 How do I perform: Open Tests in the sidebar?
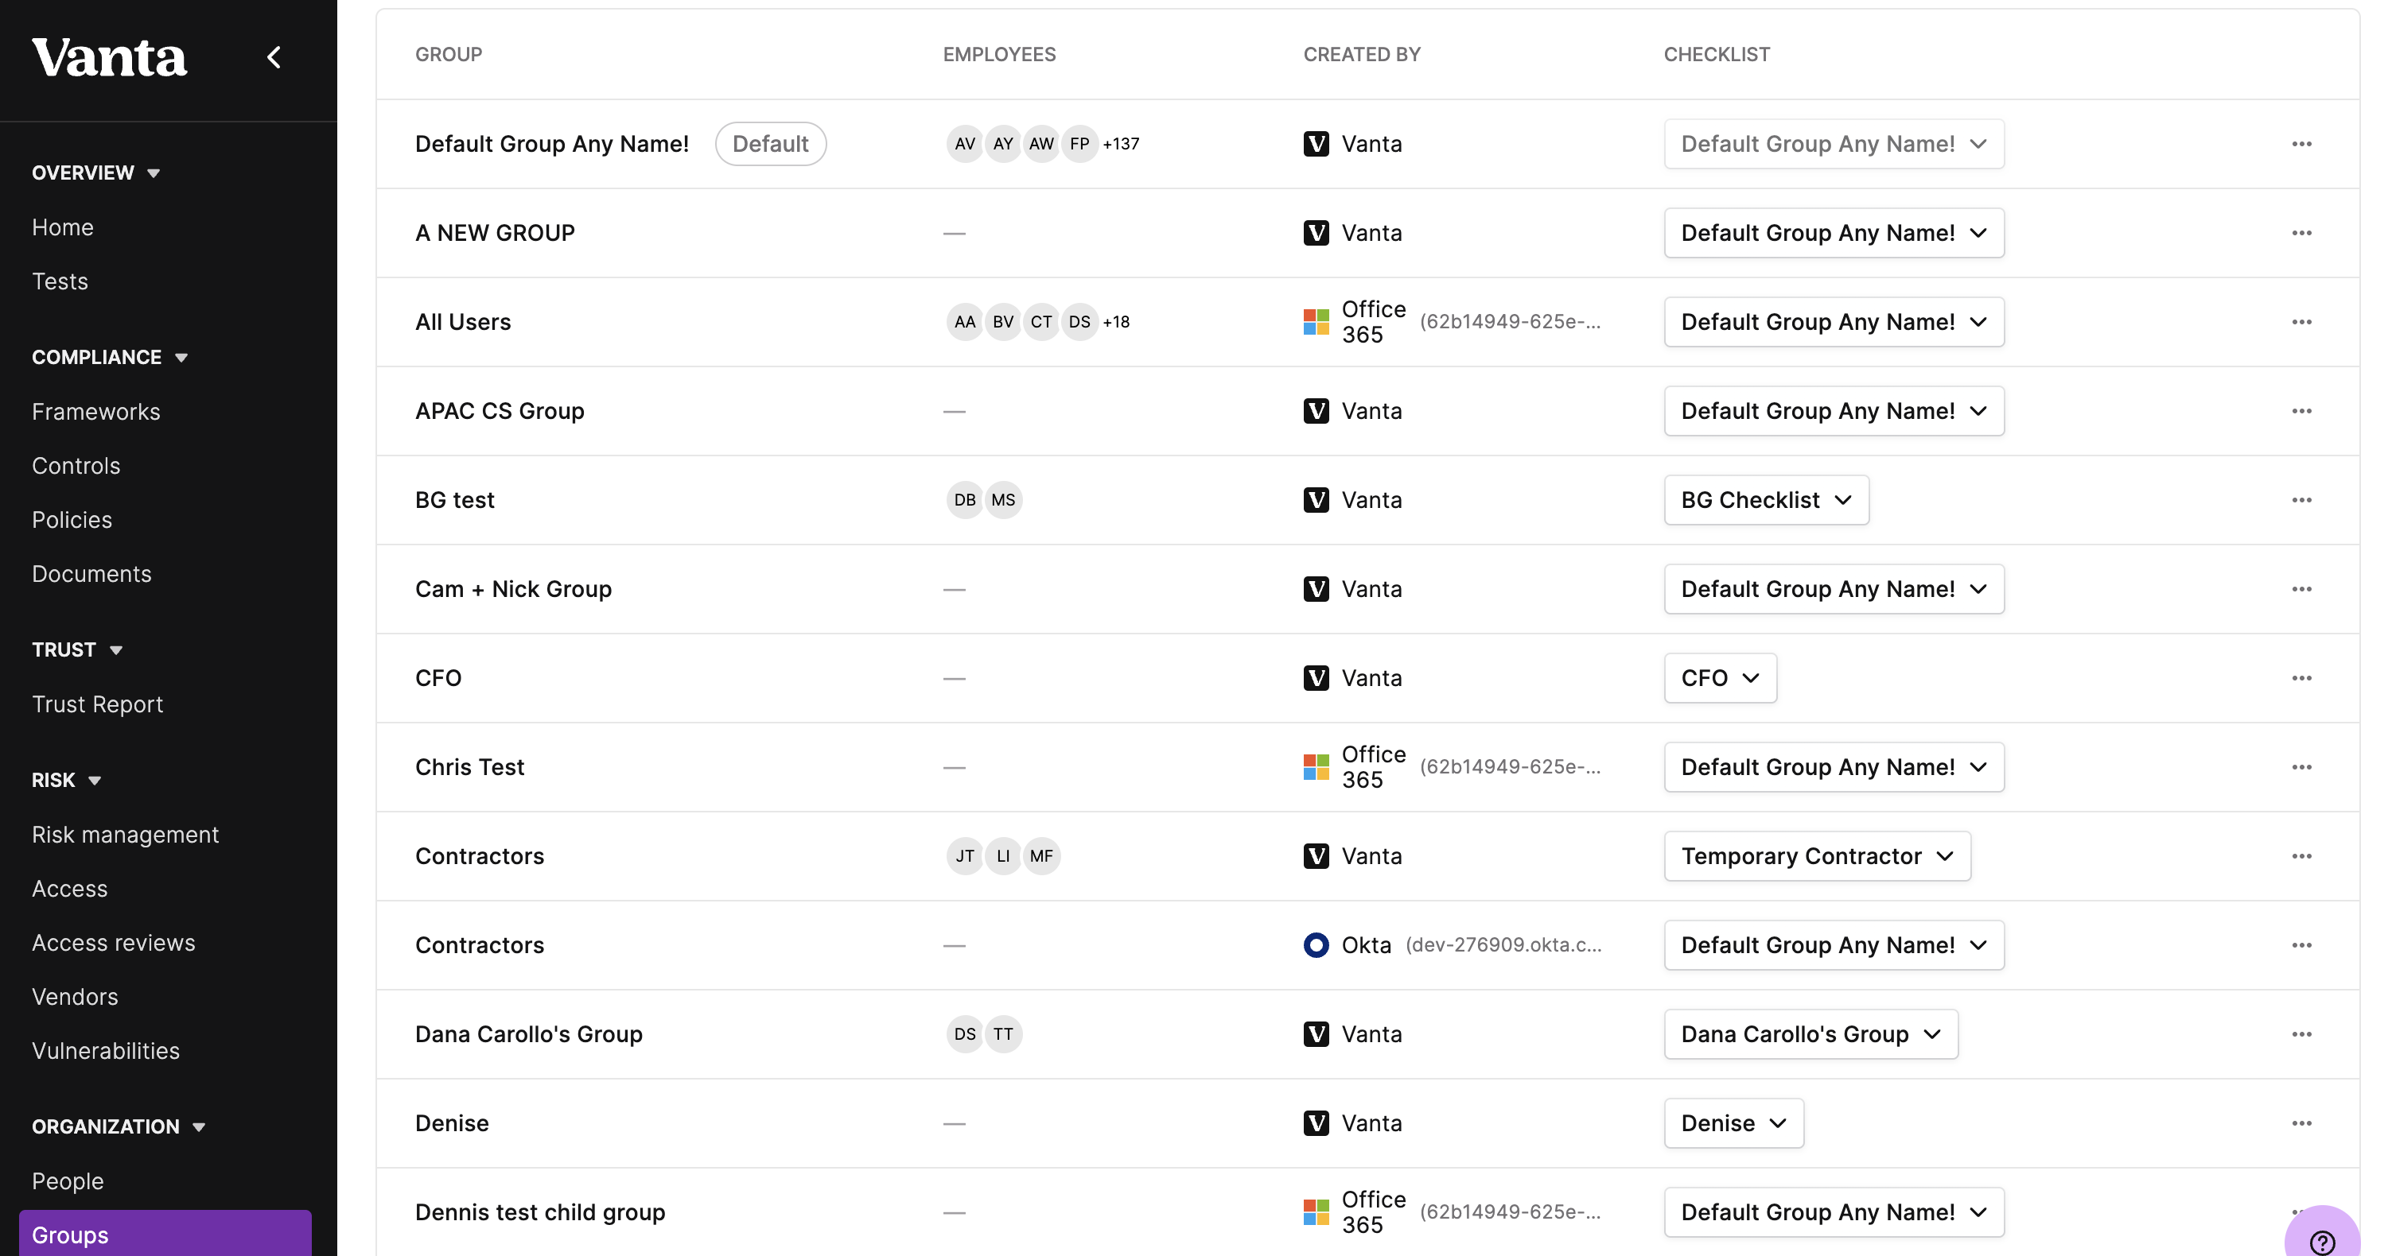pyautogui.click(x=60, y=281)
